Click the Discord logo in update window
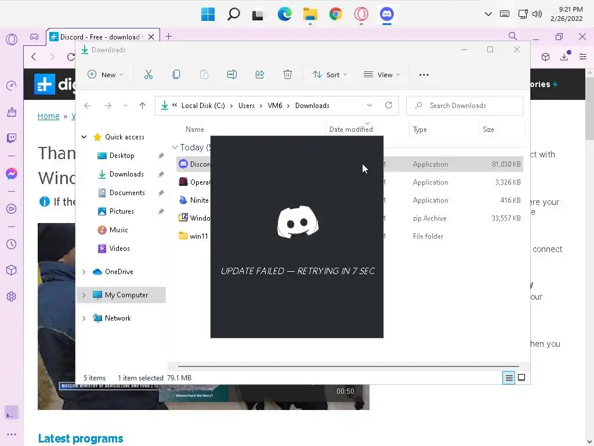Image resolution: width=594 pixels, height=446 pixels. [298, 222]
